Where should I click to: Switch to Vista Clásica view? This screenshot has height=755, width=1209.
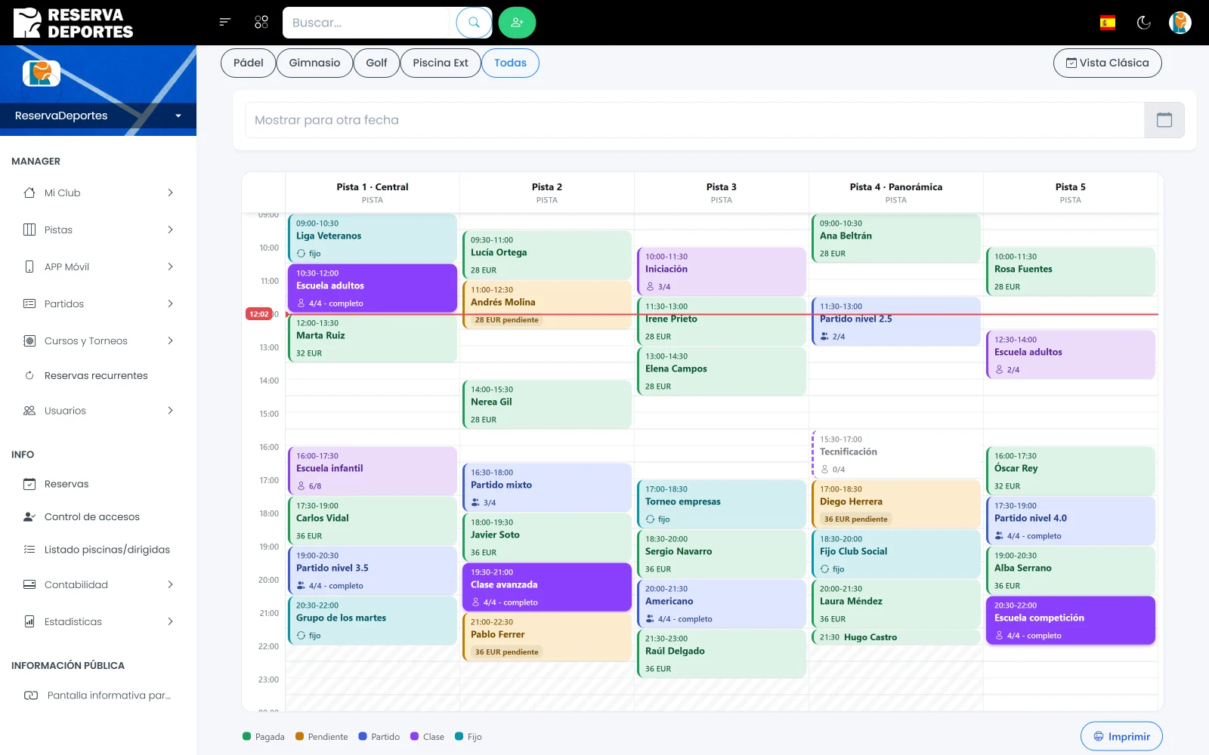[1107, 63]
